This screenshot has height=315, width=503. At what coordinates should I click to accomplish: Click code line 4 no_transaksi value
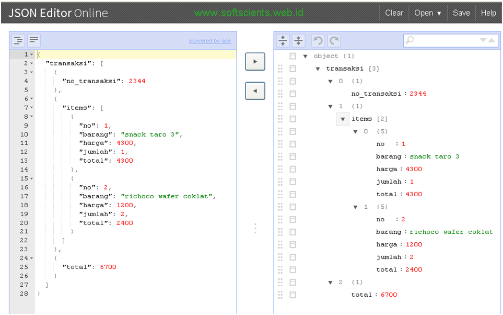(137, 81)
